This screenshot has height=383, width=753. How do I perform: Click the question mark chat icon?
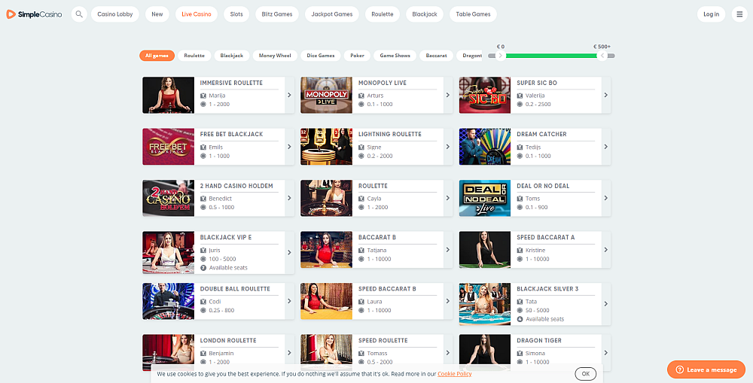pos(679,369)
